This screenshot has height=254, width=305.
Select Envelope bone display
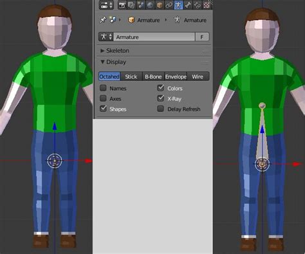pyautogui.click(x=176, y=77)
